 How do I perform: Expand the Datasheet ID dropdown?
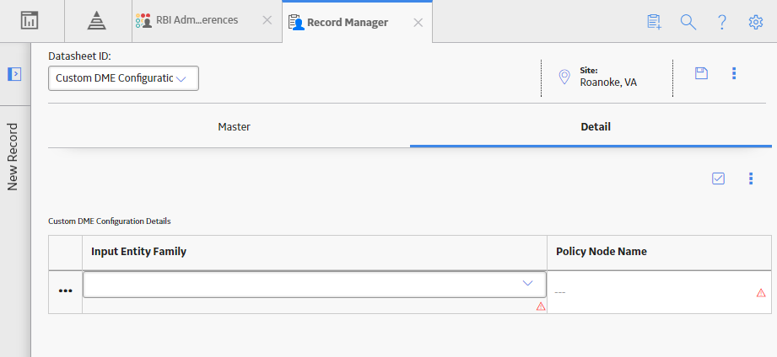pos(123,78)
